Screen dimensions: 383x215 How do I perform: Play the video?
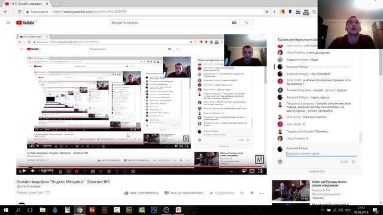(24, 171)
